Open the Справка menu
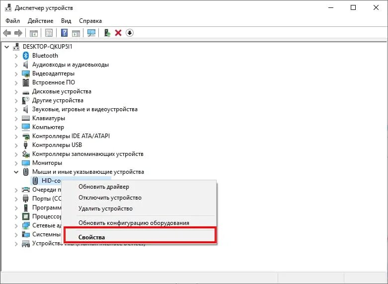This screenshot has width=388, height=284. pos(90,21)
